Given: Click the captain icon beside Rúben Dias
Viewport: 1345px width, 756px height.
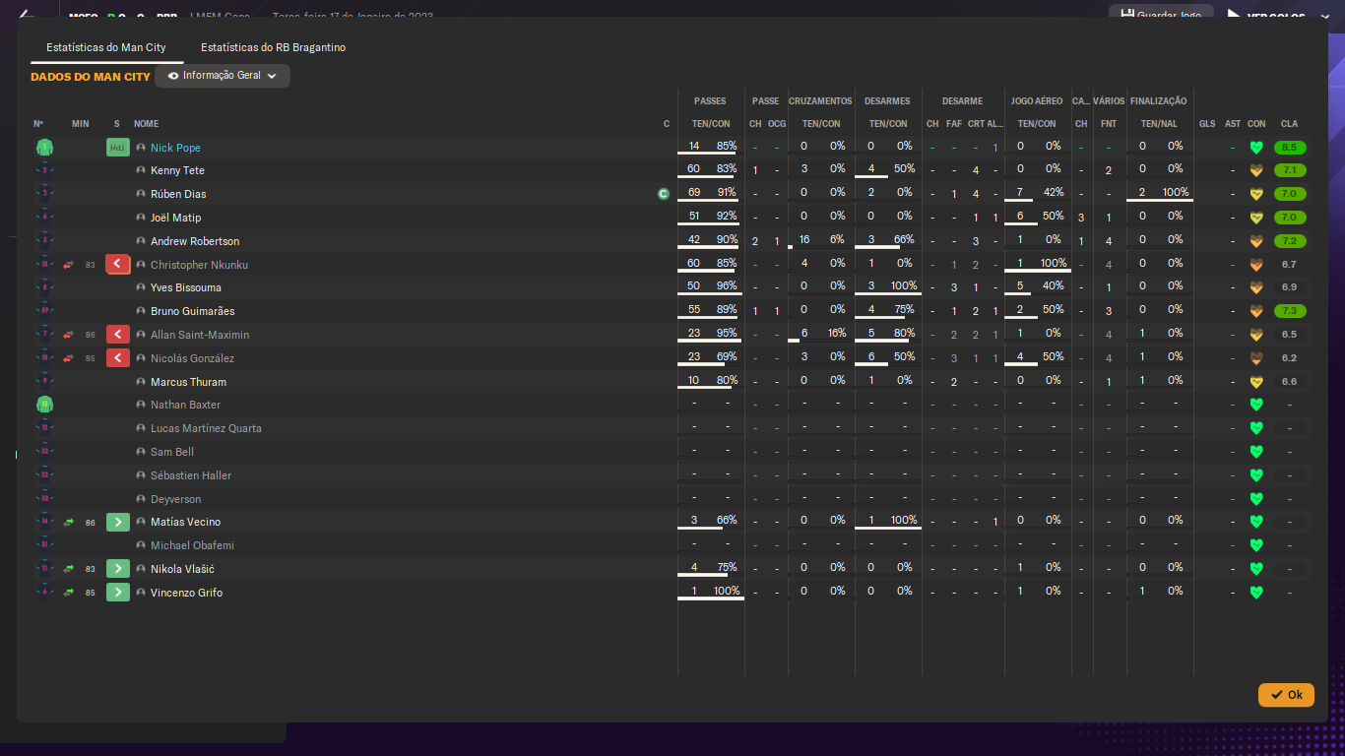Looking at the screenshot, I should click(664, 194).
